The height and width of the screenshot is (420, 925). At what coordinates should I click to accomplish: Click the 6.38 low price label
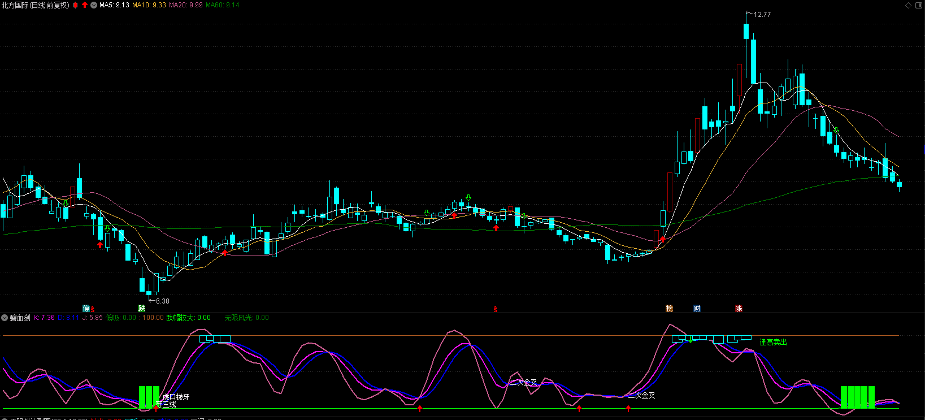click(163, 301)
